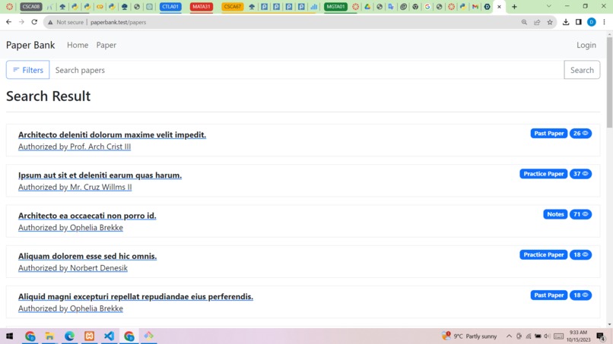
Task: Switch to the CSCA08 tab group
Action: click(x=31, y=7)
